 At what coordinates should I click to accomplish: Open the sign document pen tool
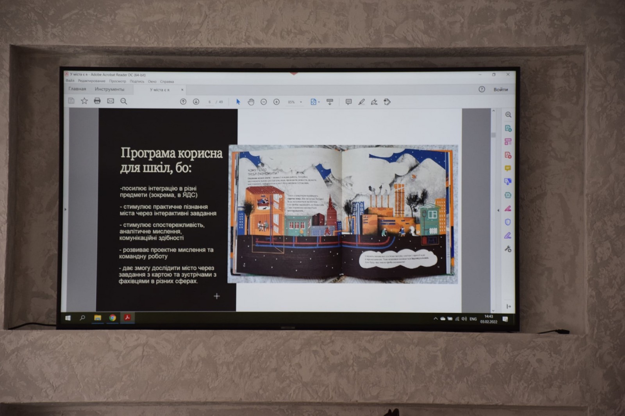click(x=374, y=102)
